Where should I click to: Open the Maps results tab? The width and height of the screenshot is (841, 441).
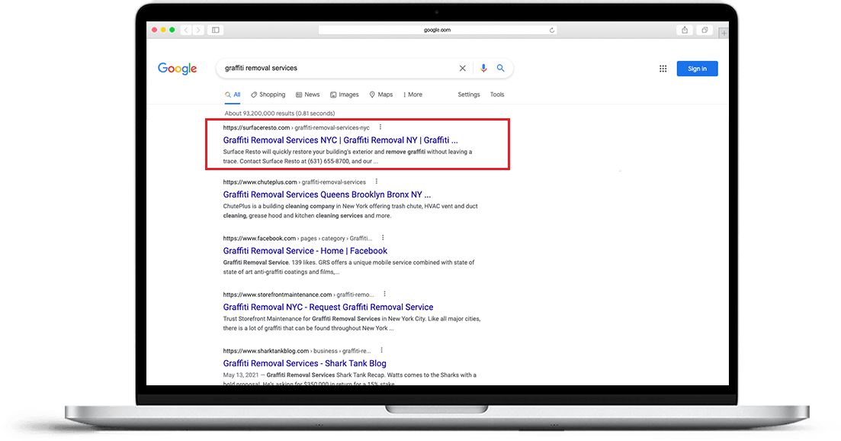click(x=381, y=95)
